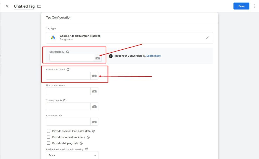Click help icon next to Conversion ID
The height and width of the screenshot is (159, 259).
pyautogui.click(x=67, y=52)
